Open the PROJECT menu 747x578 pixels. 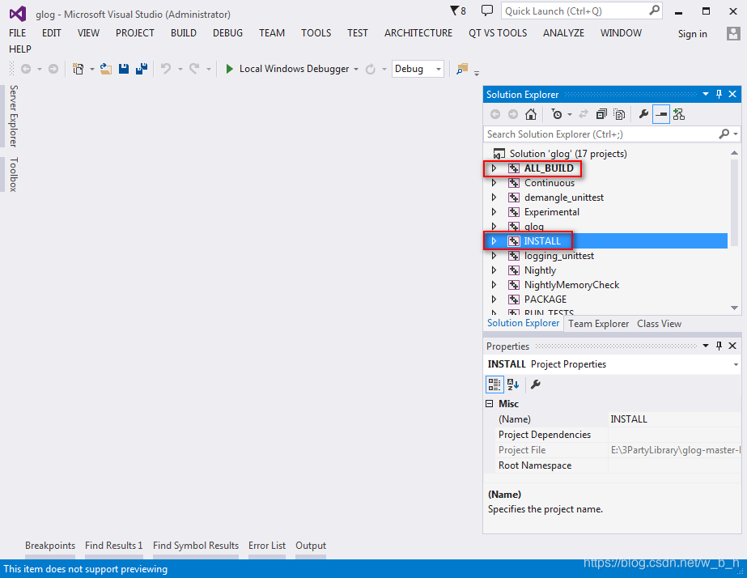pos(135,33)
